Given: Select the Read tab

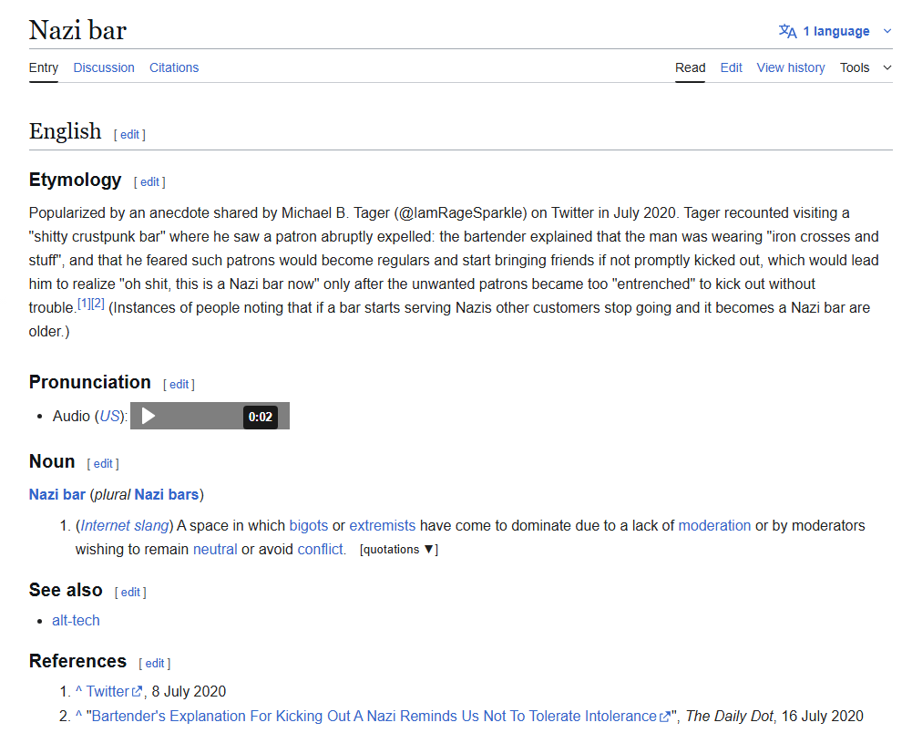Looking at the screenshot, I should tap(691, 68).
